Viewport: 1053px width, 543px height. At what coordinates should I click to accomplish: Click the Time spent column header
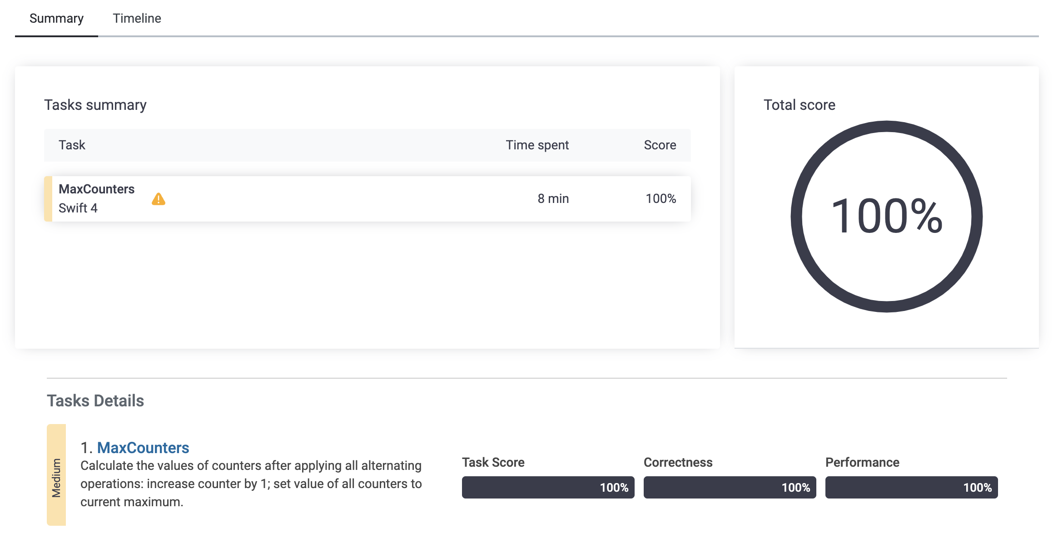pyautogui.click(x=537, y=145)
